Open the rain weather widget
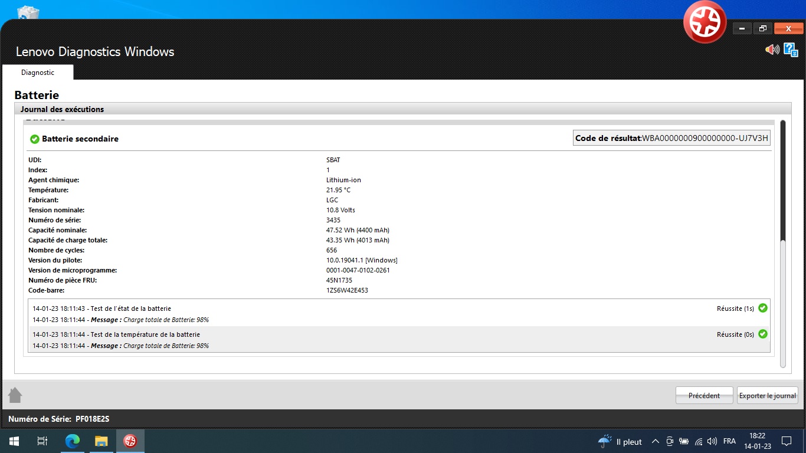This screenshot has height=453, width=806. (x=620, y=441)
